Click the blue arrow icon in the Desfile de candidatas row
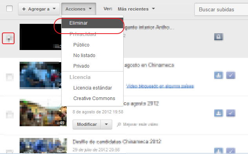Screen dimensions: 248x154 pos(219,150)
